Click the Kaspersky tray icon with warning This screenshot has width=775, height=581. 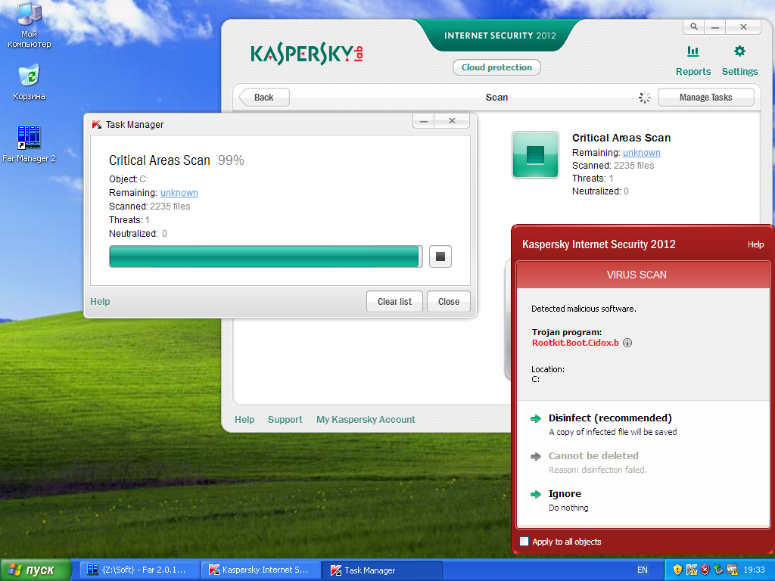coord(692,570)
